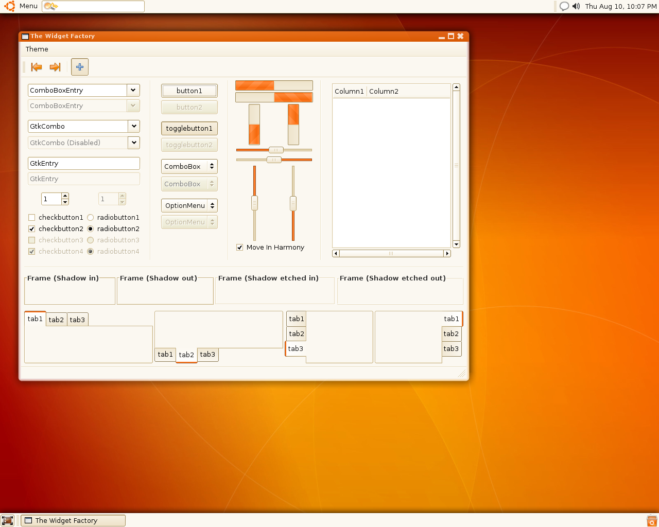Click Column1 header
This screenshot has width=659, height=527.
(350, 91)
